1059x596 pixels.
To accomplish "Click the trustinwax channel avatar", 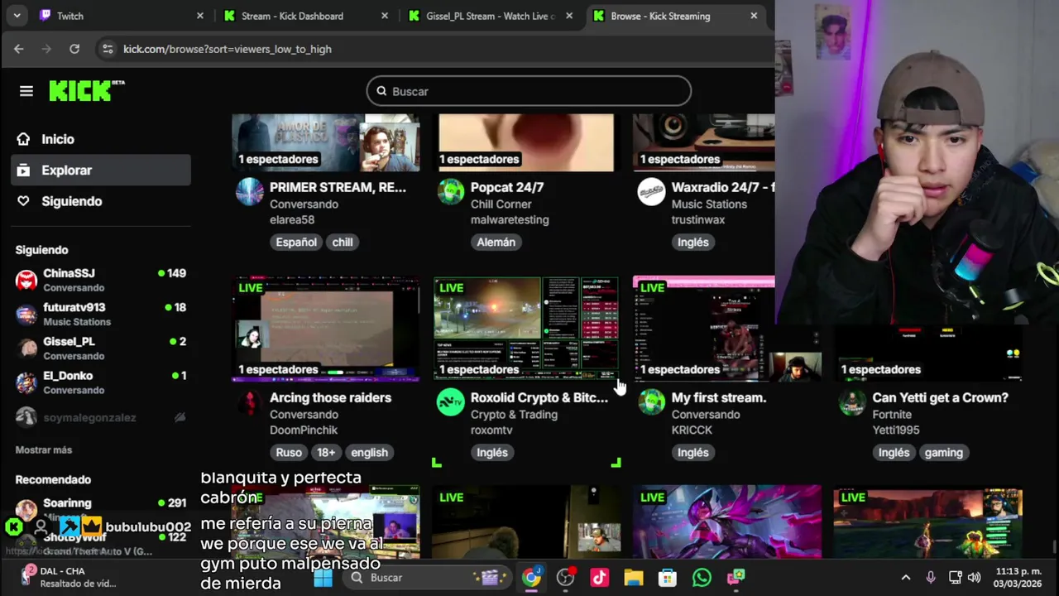I will (651, 192).
